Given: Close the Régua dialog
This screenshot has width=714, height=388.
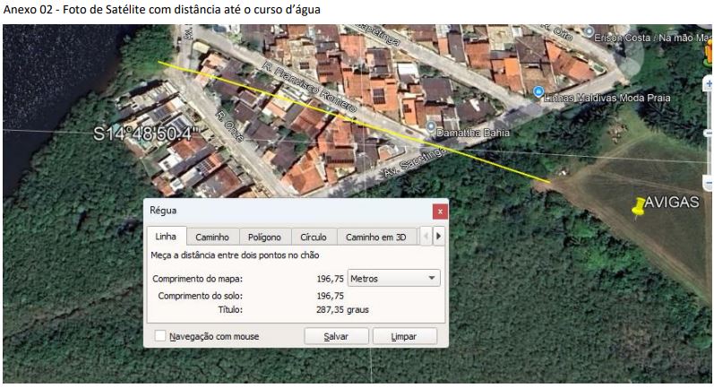Looking at the screenshot, I should pos(439,211).
